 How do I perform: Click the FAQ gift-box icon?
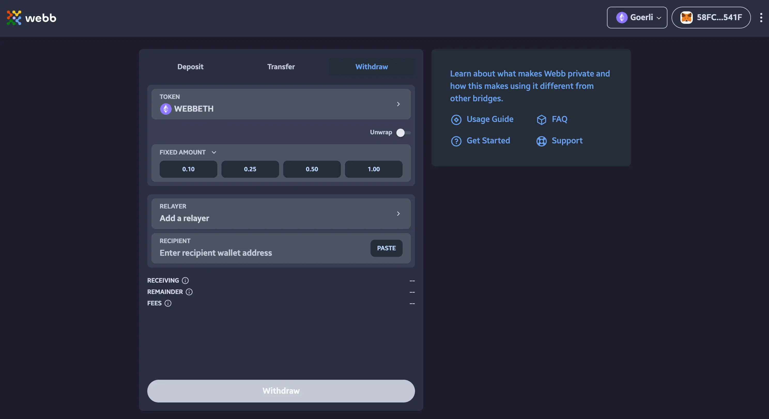click(540, 119)
